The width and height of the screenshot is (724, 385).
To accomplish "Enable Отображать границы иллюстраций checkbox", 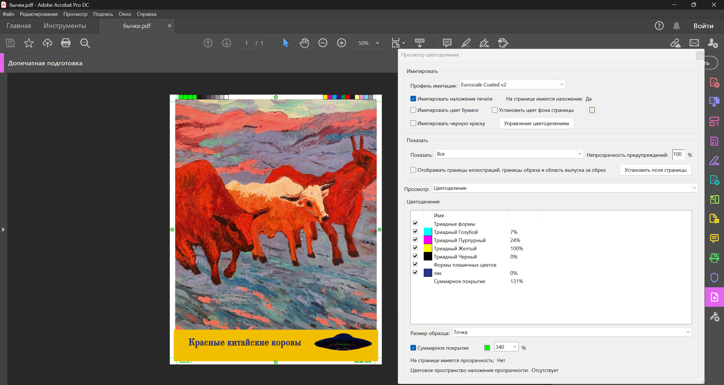I will point(413,170).
